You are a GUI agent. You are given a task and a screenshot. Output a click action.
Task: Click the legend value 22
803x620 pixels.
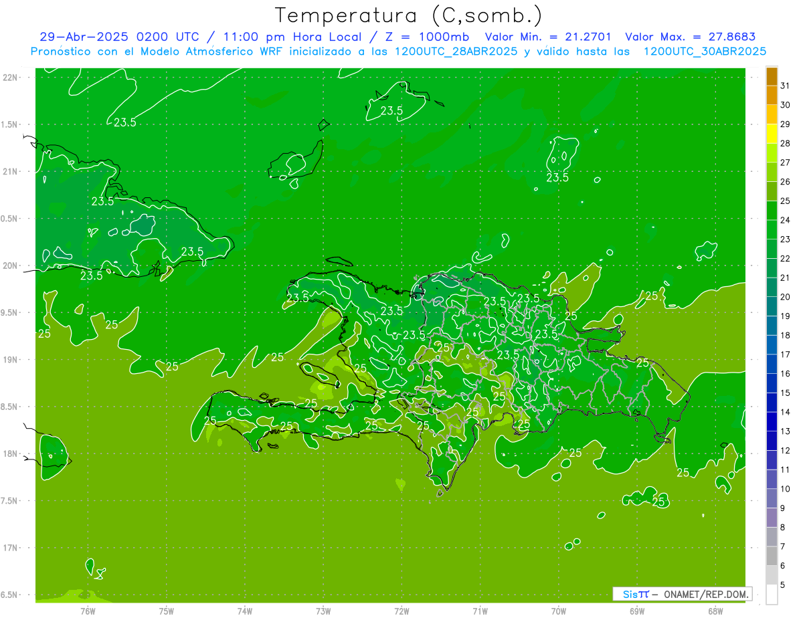coord(785,258)
